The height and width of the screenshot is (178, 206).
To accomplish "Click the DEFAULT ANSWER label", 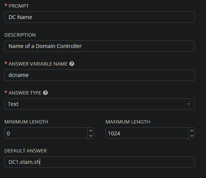I will pos(26,151).
